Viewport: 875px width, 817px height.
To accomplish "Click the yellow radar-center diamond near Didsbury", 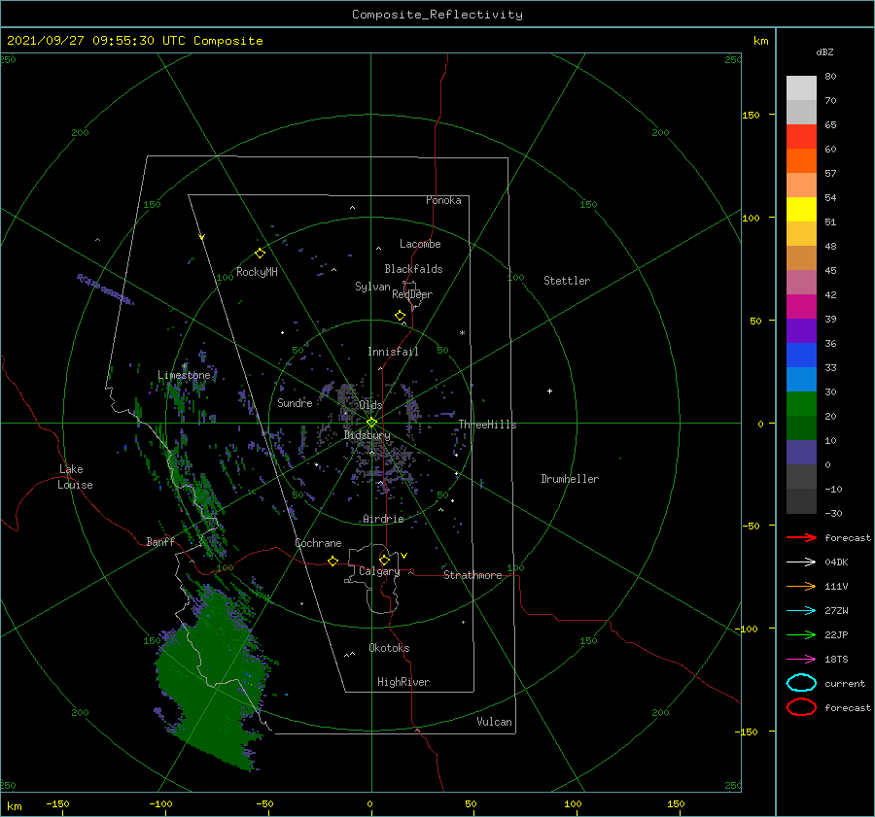I will [371, 423].
